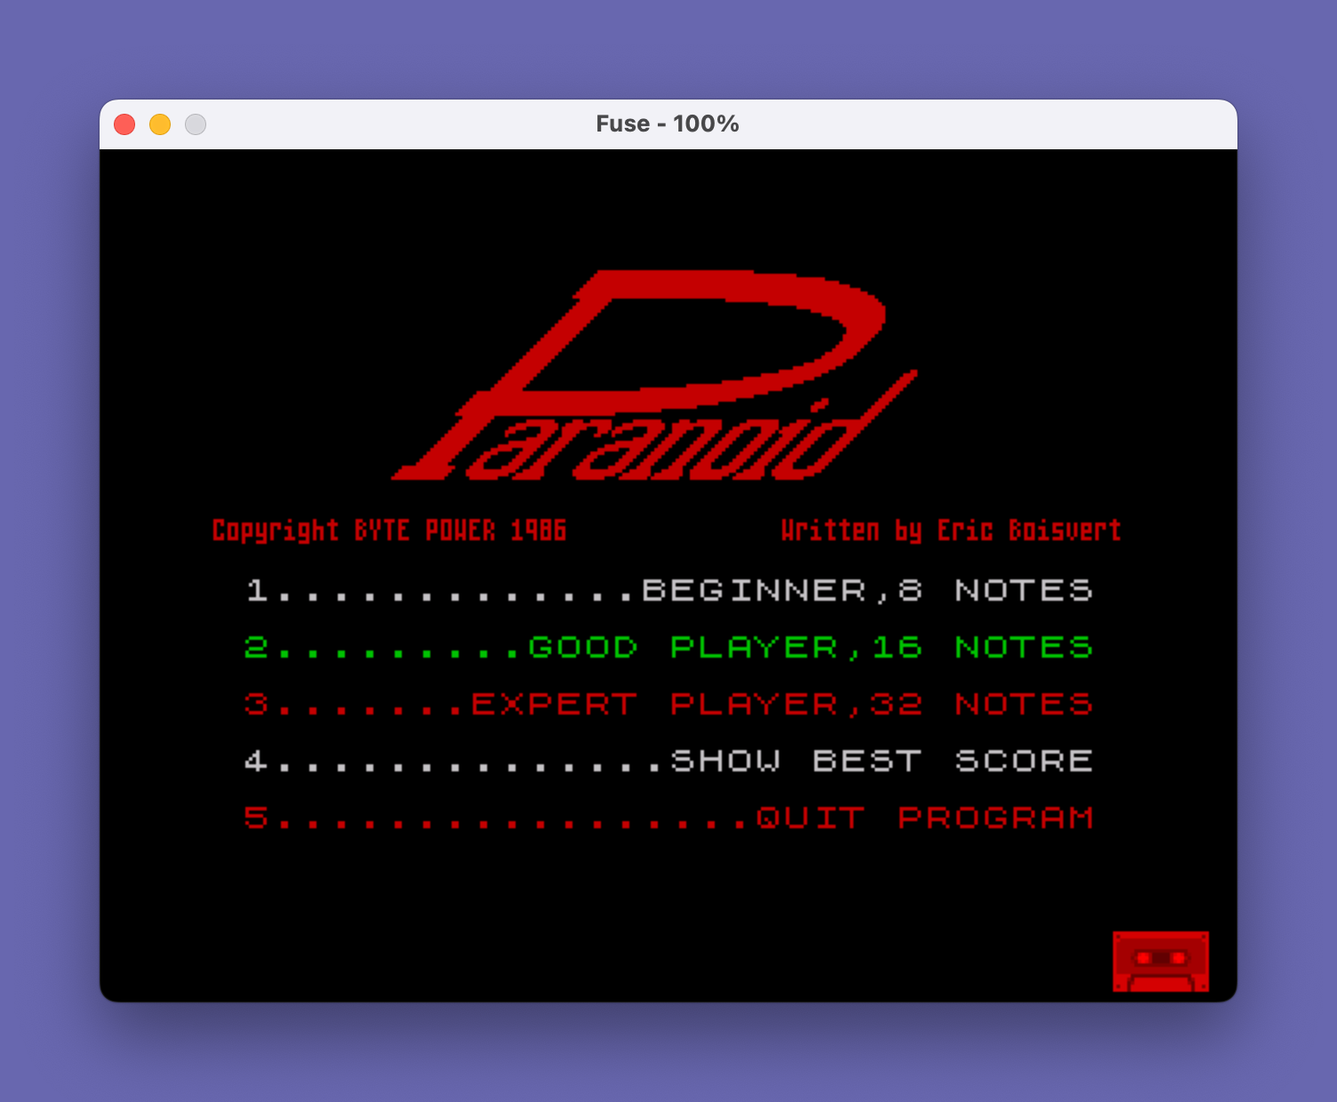Click the Written by Eric Boisvert text
Image resolution: width=1337 pixels, height=1102 pixels.
pyautogui.click(x=951, y=531)
